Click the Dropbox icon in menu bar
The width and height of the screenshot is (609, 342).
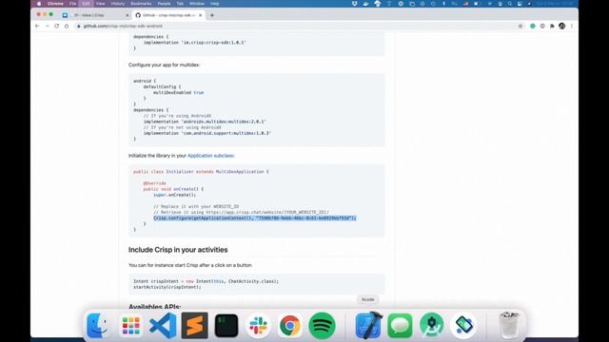[x=355, y=4]
